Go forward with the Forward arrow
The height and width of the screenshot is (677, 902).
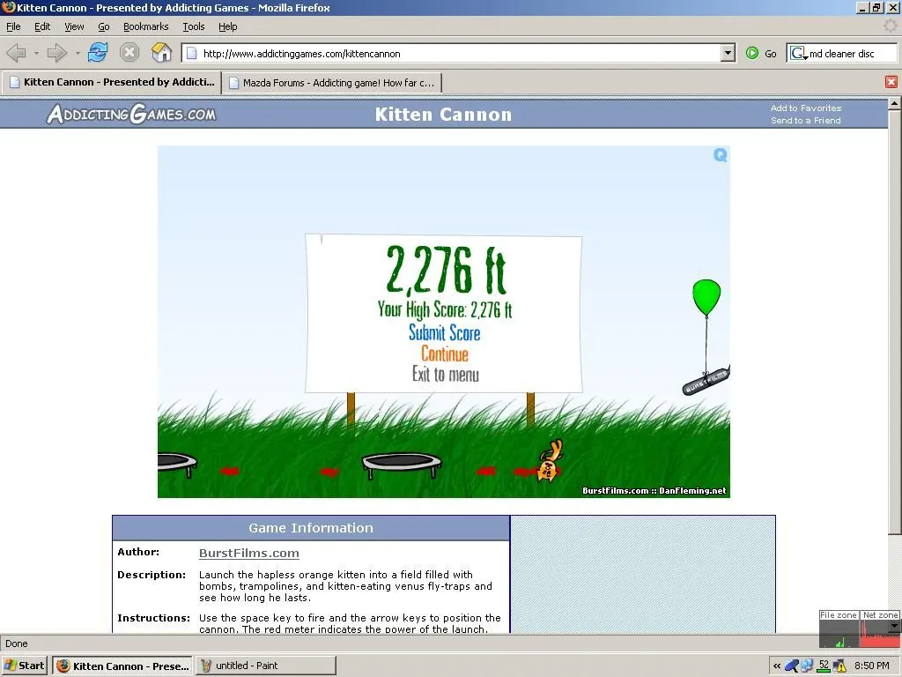click(x=56, y=54)
